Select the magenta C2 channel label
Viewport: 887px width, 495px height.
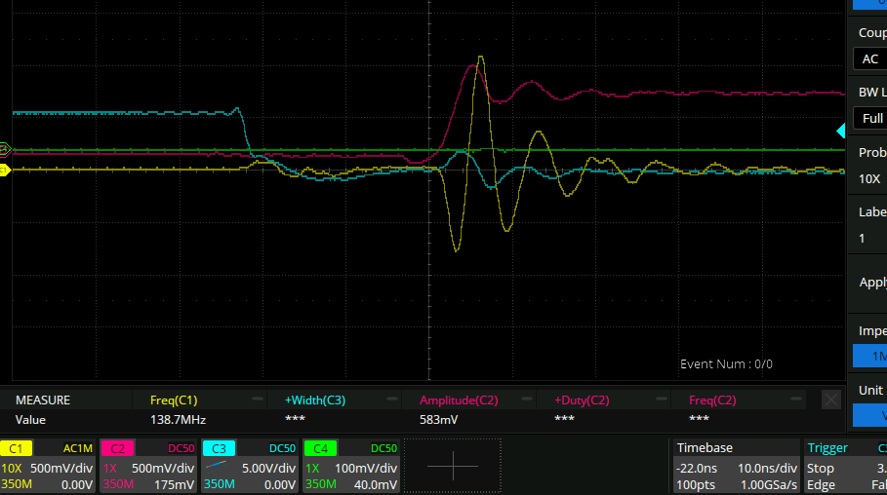[117, 448]
